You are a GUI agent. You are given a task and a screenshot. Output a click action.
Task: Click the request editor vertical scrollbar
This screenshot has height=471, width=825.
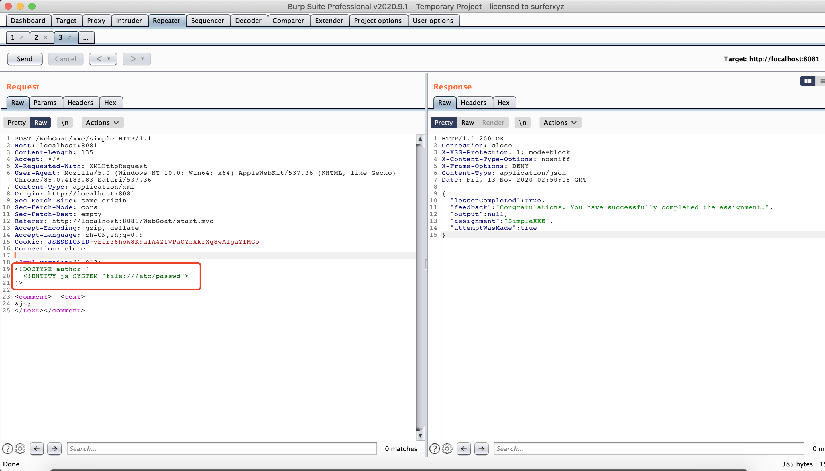420,285
